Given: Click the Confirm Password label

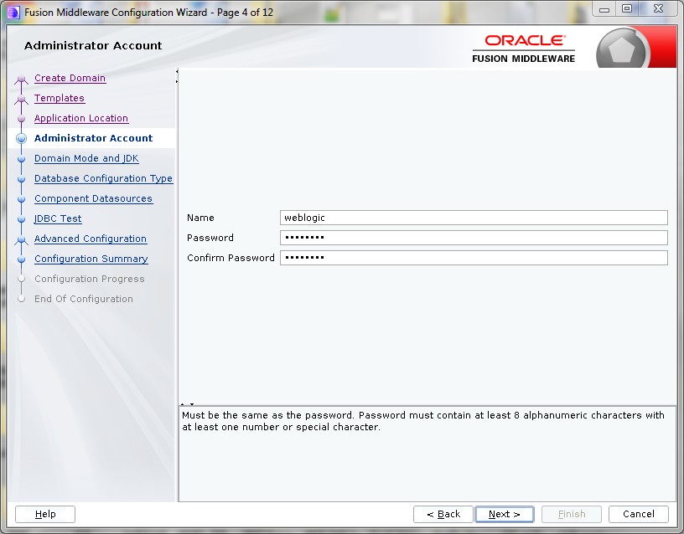Looking at the screenshot, I should tap(231, 258).
